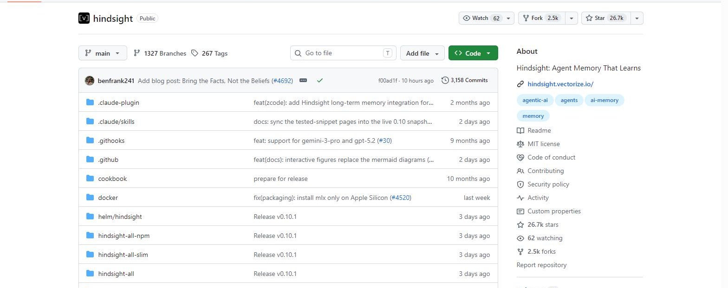Open the hindsight repository name link
This screenshot has height=288, width=728.
tap(113, 19)
